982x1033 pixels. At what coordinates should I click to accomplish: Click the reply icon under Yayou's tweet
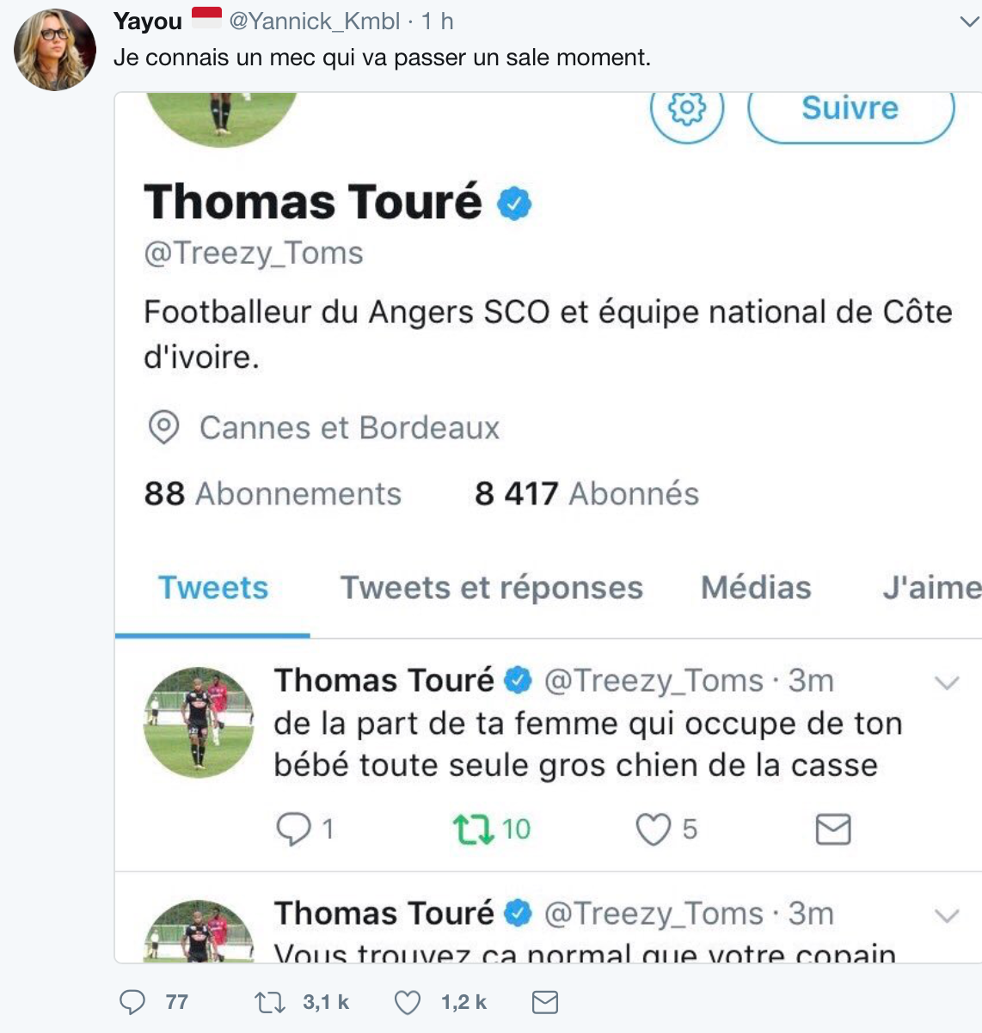point(132,1002)
